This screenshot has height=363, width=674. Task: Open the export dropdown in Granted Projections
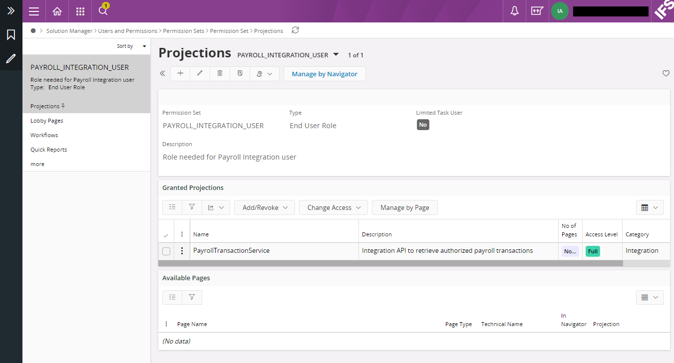(x=216, y=207)
